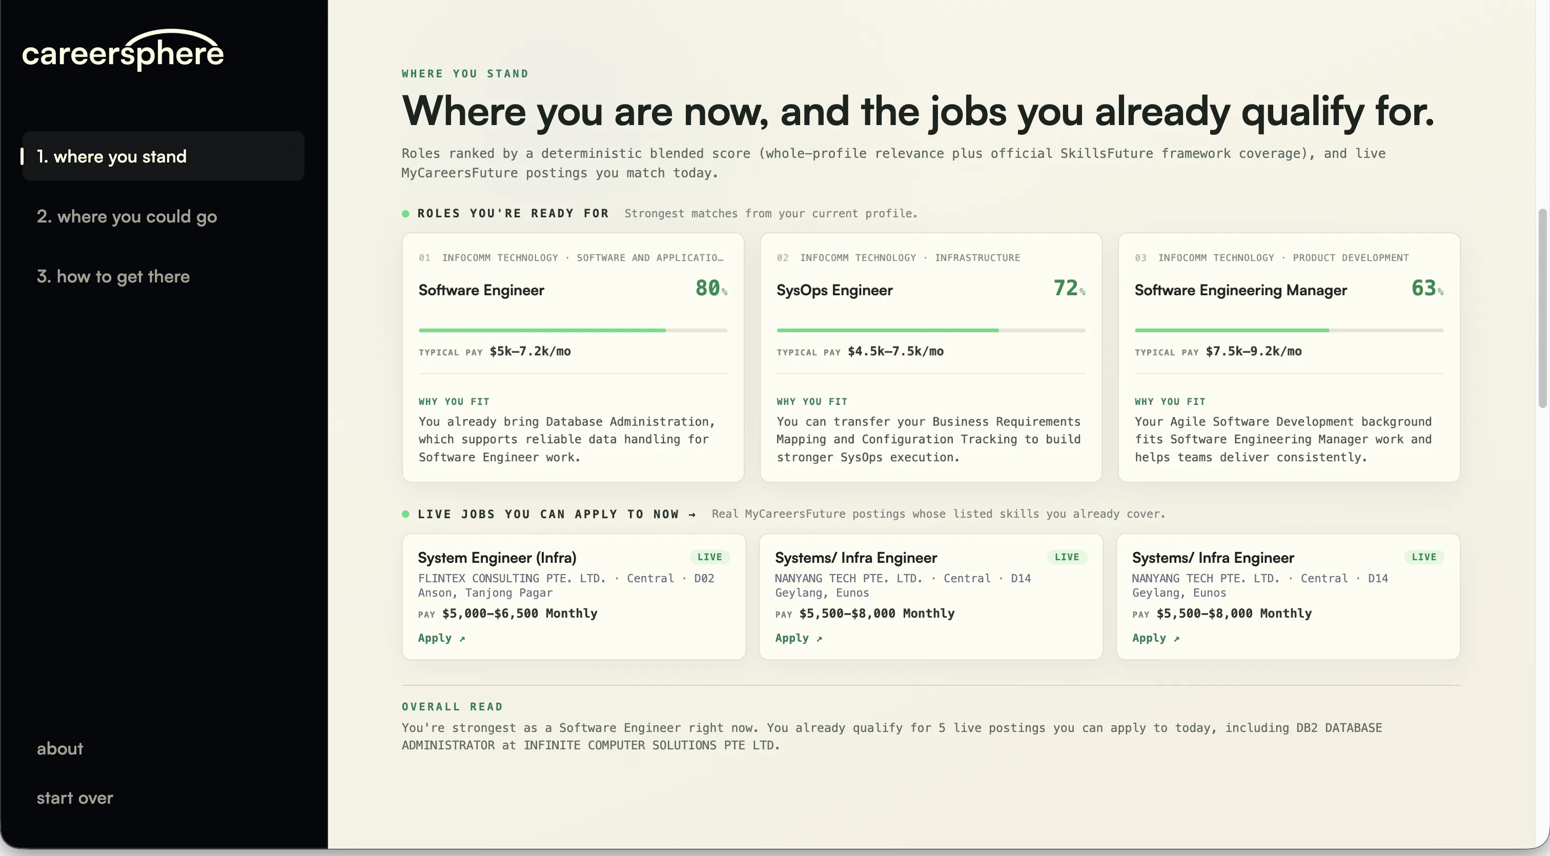Click typical pay $5k–7.2k/mo
Image resolution: width=1550 pixels, height=856 pixels.
click(495, 351)
